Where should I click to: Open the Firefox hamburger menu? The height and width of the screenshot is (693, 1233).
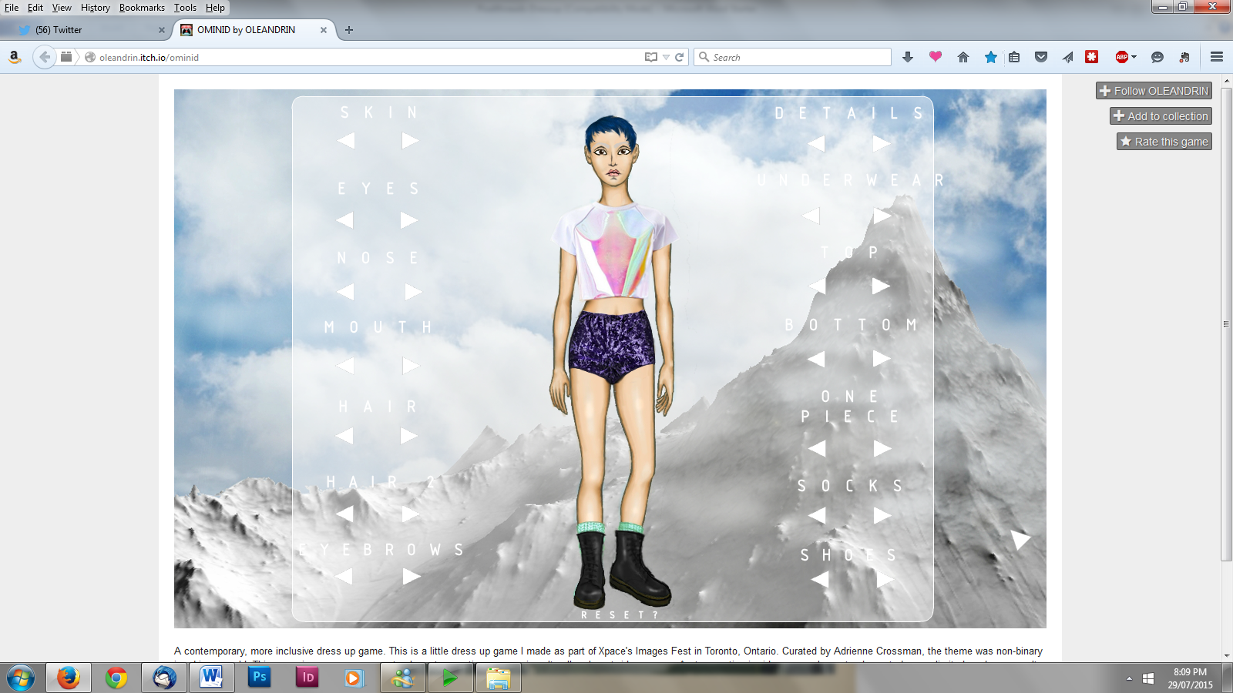[1217, 57]
